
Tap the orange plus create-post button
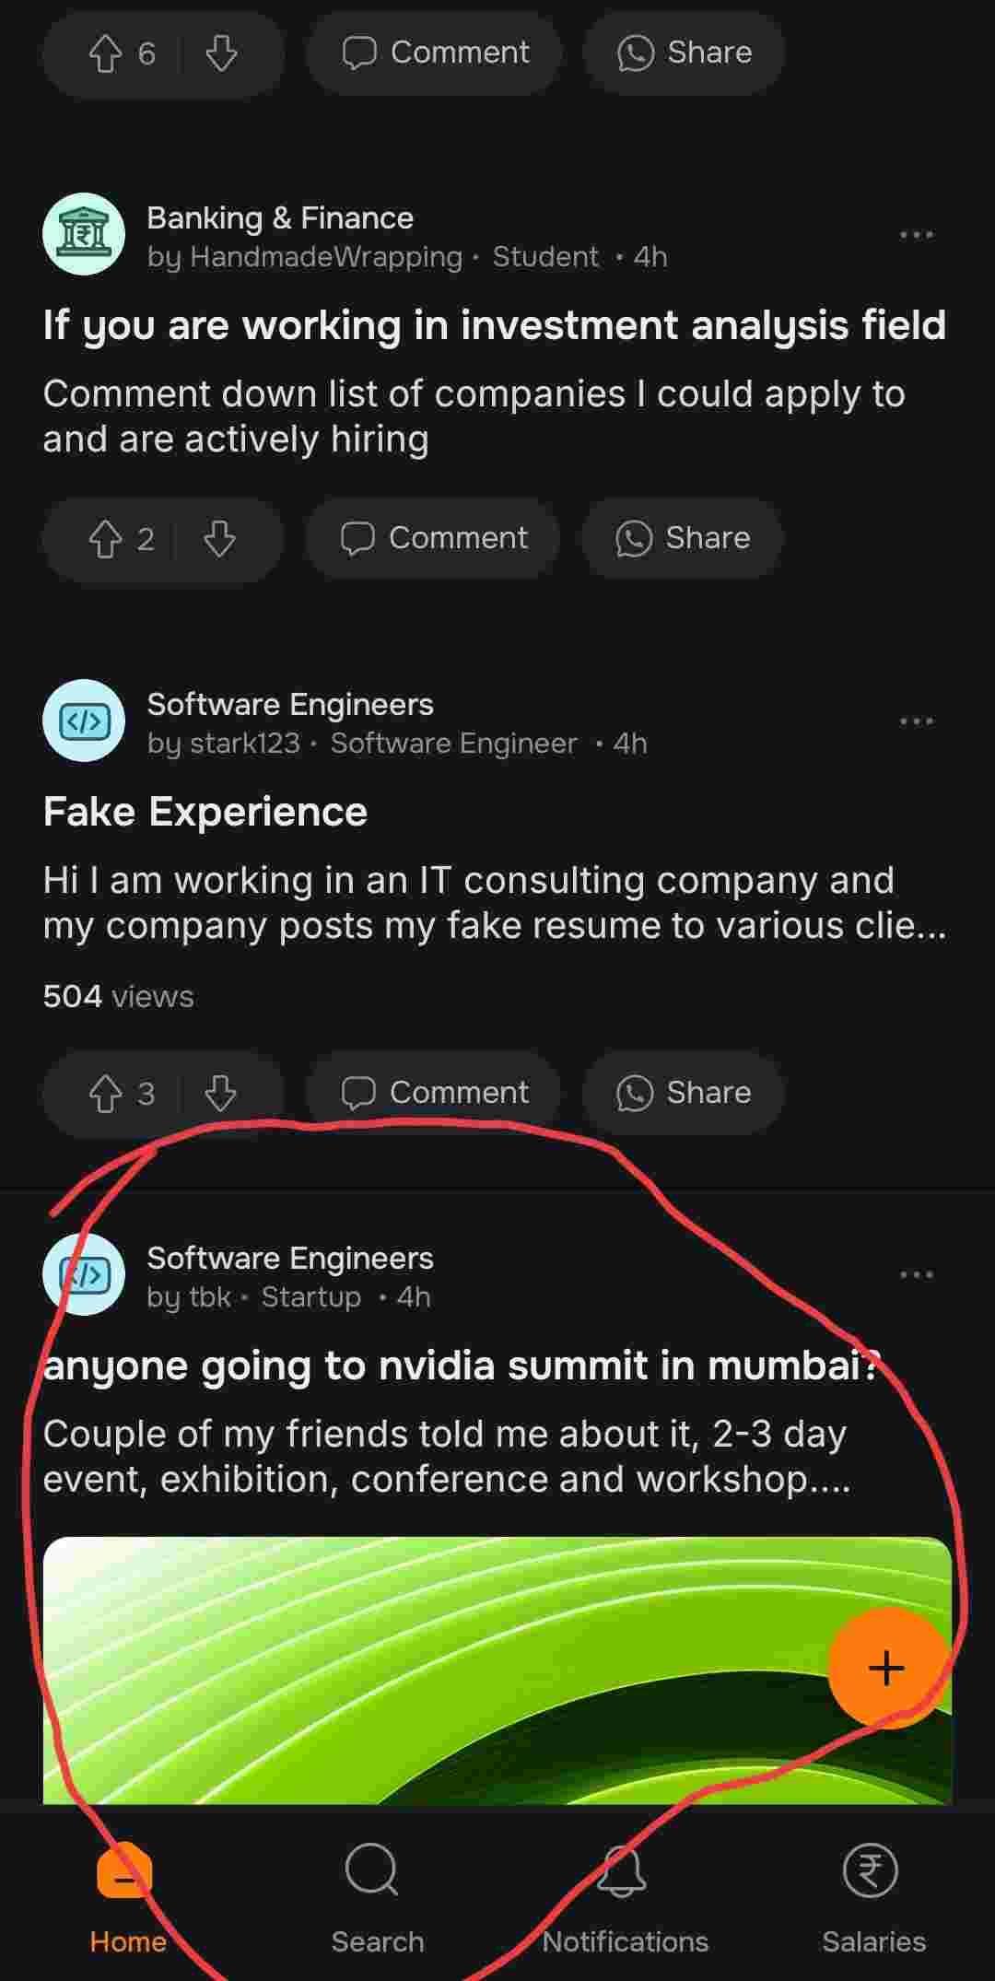(887, 1668)
